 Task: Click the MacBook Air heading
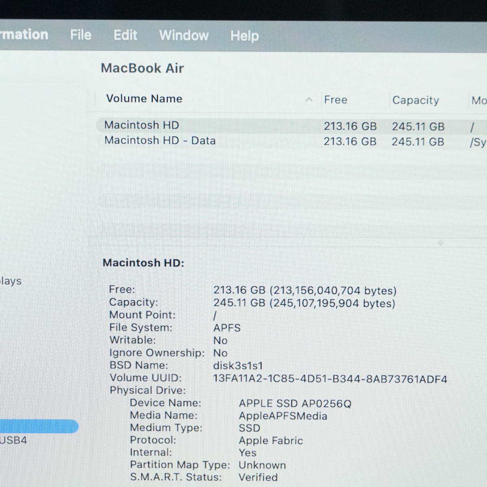pos(142,68)
